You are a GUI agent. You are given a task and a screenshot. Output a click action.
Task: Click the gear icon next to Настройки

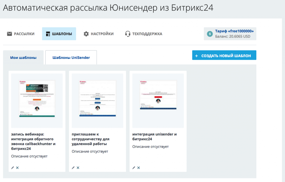tap(86, 34)
